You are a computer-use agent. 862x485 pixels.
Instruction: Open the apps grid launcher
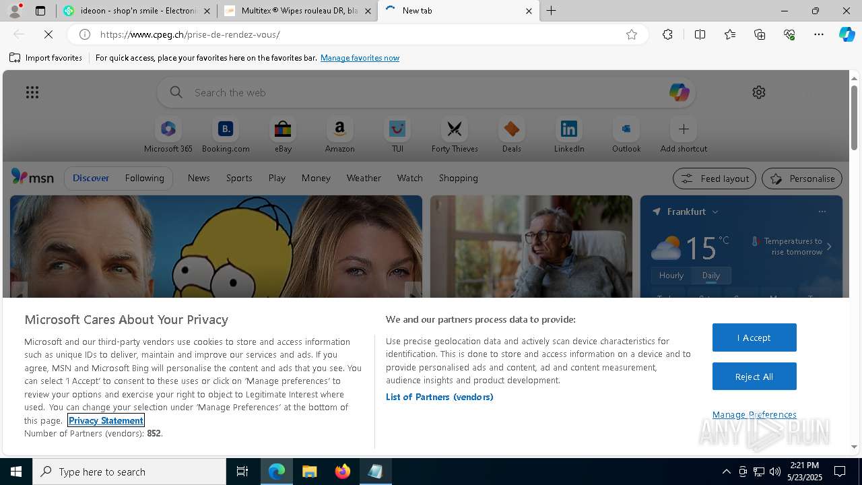tap(32, 92)
